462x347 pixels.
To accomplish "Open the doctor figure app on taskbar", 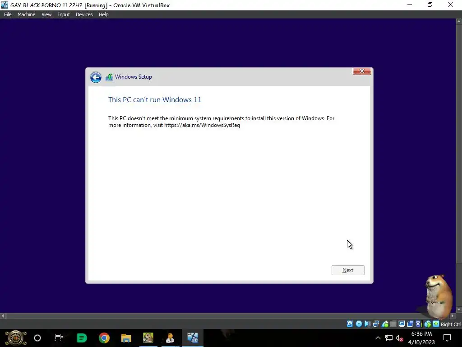I will click(x=170, y=338).
